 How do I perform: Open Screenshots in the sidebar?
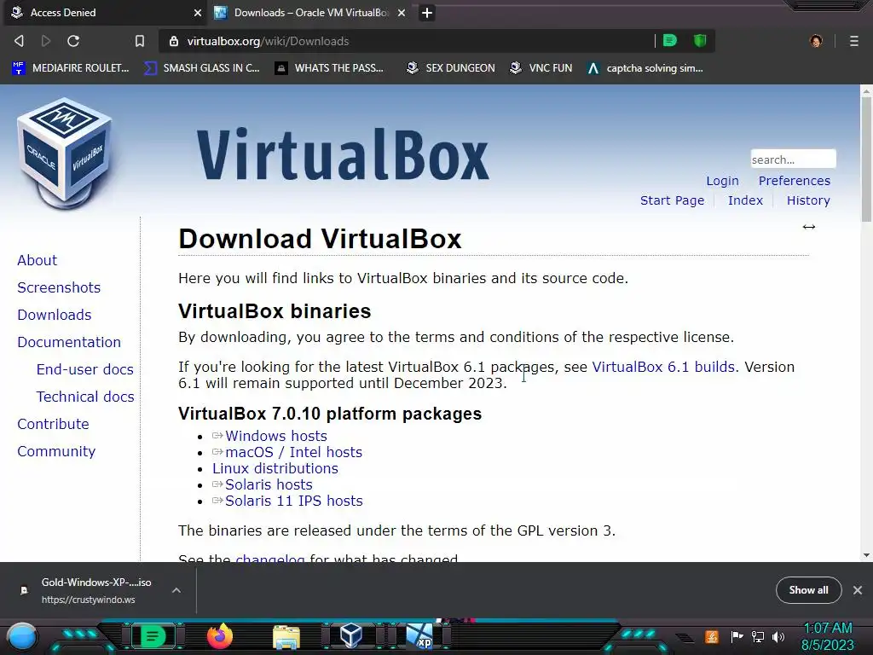click(59, 287)
